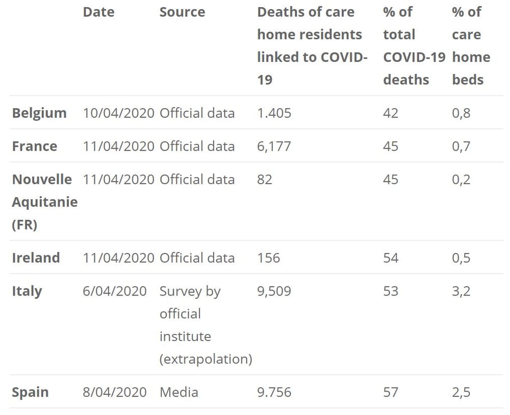Click Italy's survey by official institute source
The width and height of the screenshot is (510, 415).
coord(206,325)
